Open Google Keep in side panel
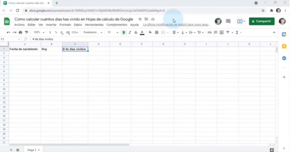290x152 pixels. pyautogui.click(x=284, y=46)
